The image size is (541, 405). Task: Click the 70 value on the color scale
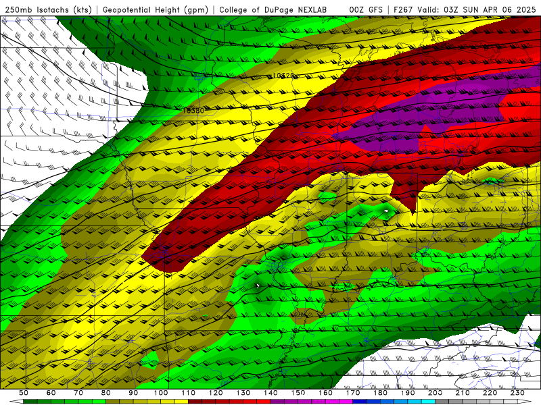tap(78, 393)
